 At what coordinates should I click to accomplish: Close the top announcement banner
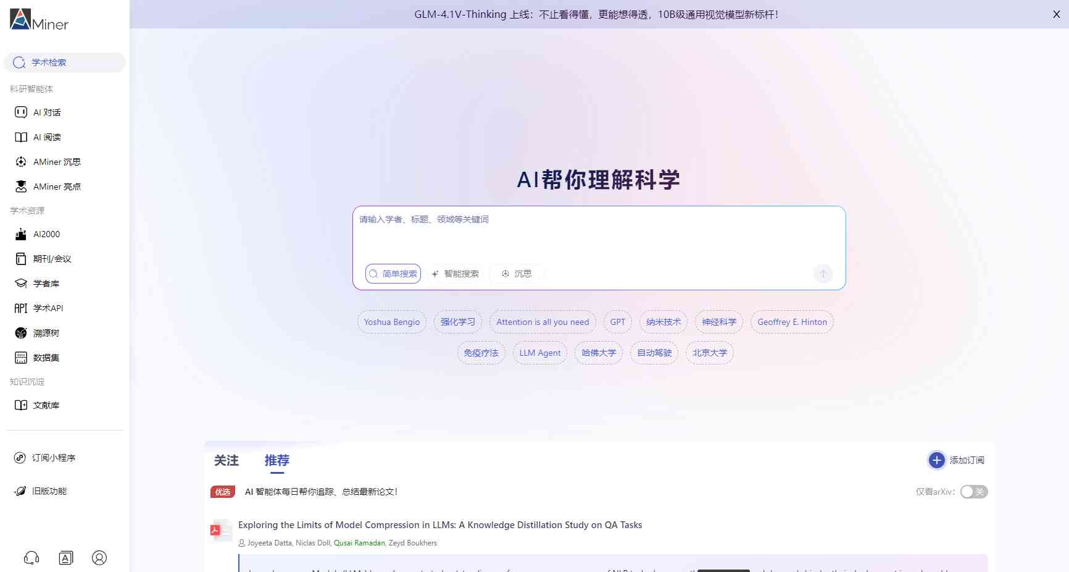(1057, 14)
